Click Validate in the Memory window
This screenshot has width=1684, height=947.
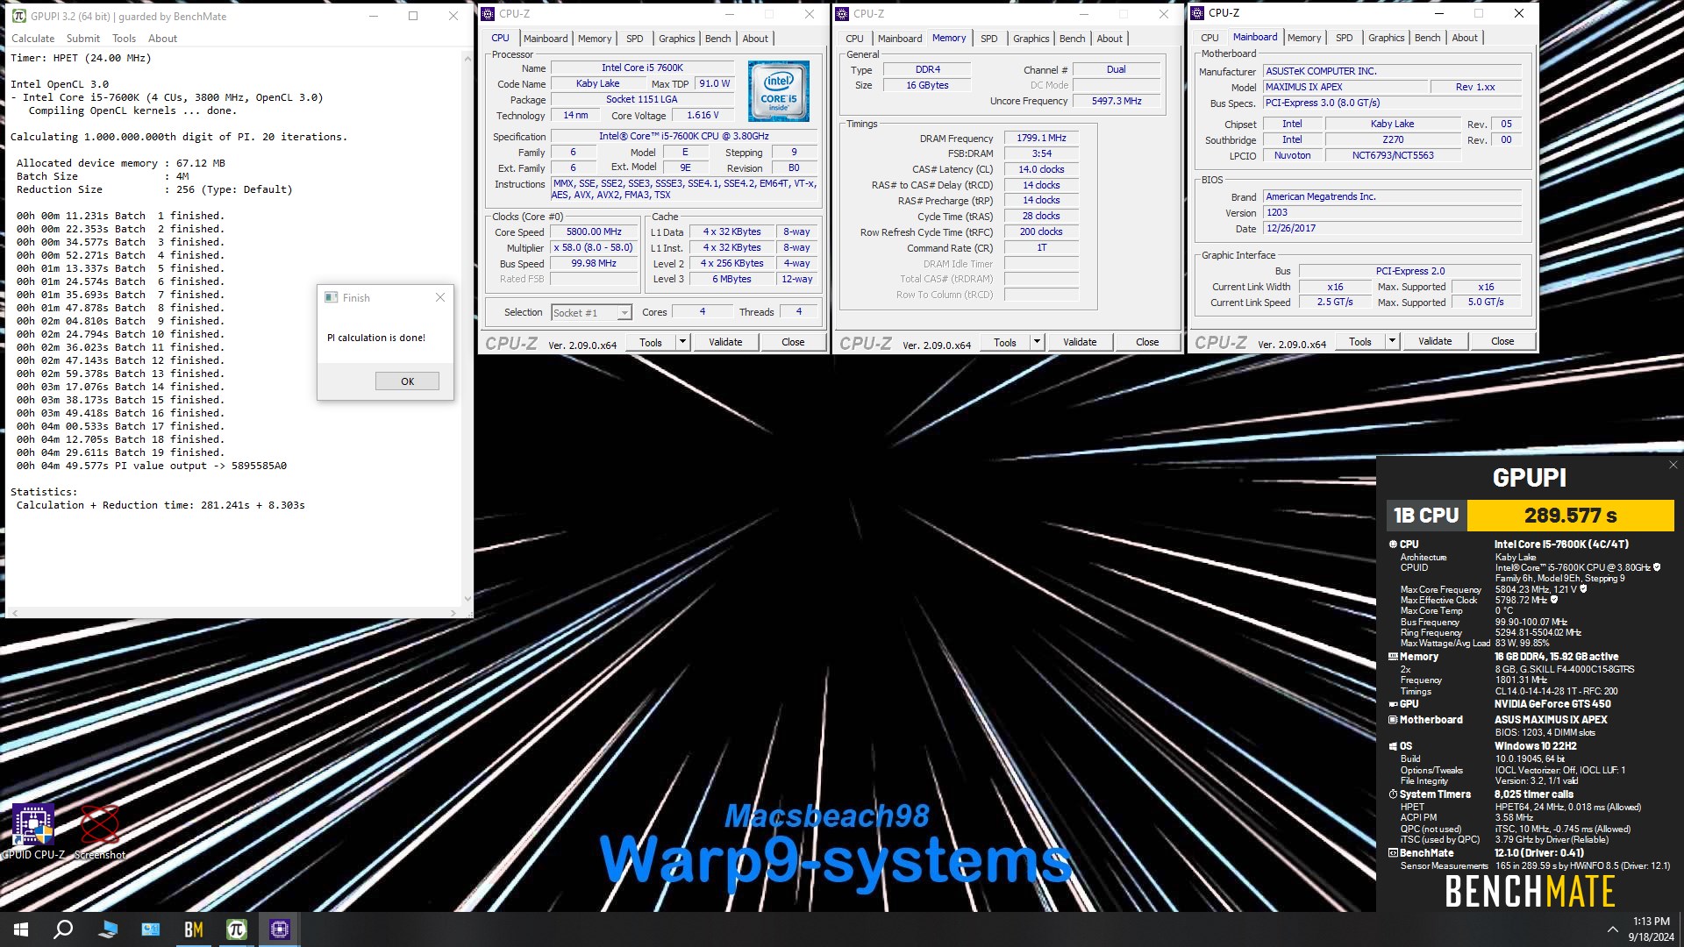1080,342
